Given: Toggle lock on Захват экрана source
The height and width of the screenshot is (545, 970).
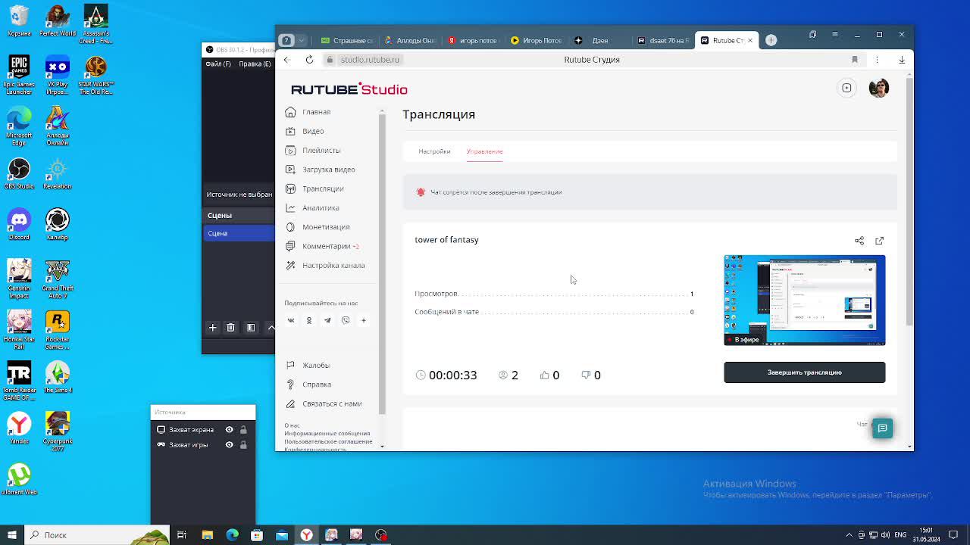Looking at the screenshot, I should [243, 430].
